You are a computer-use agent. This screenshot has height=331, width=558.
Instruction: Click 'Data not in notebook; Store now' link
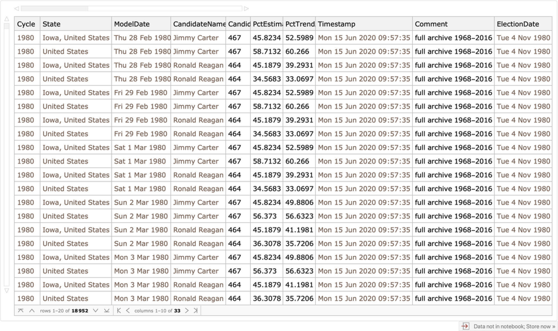click(x=514, y=326)
